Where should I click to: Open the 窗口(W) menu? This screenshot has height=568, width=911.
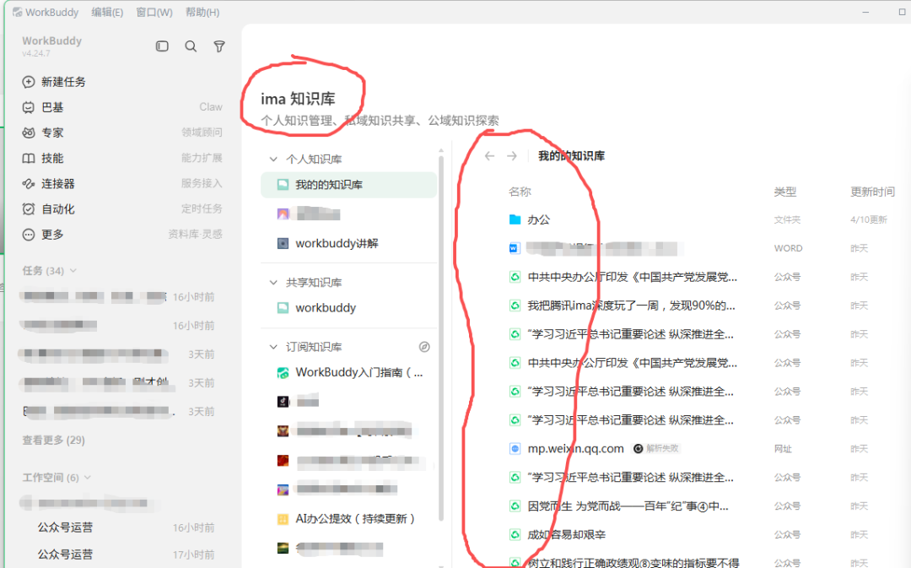(154, 12)
